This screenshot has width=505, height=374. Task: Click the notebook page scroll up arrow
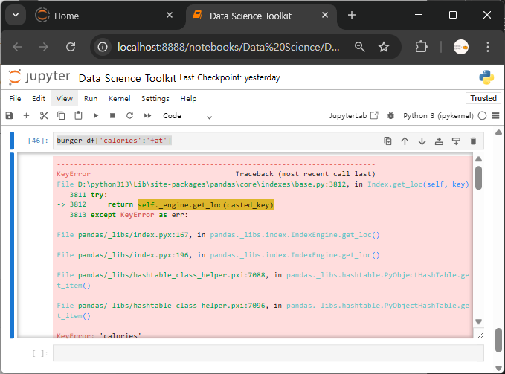498,132
